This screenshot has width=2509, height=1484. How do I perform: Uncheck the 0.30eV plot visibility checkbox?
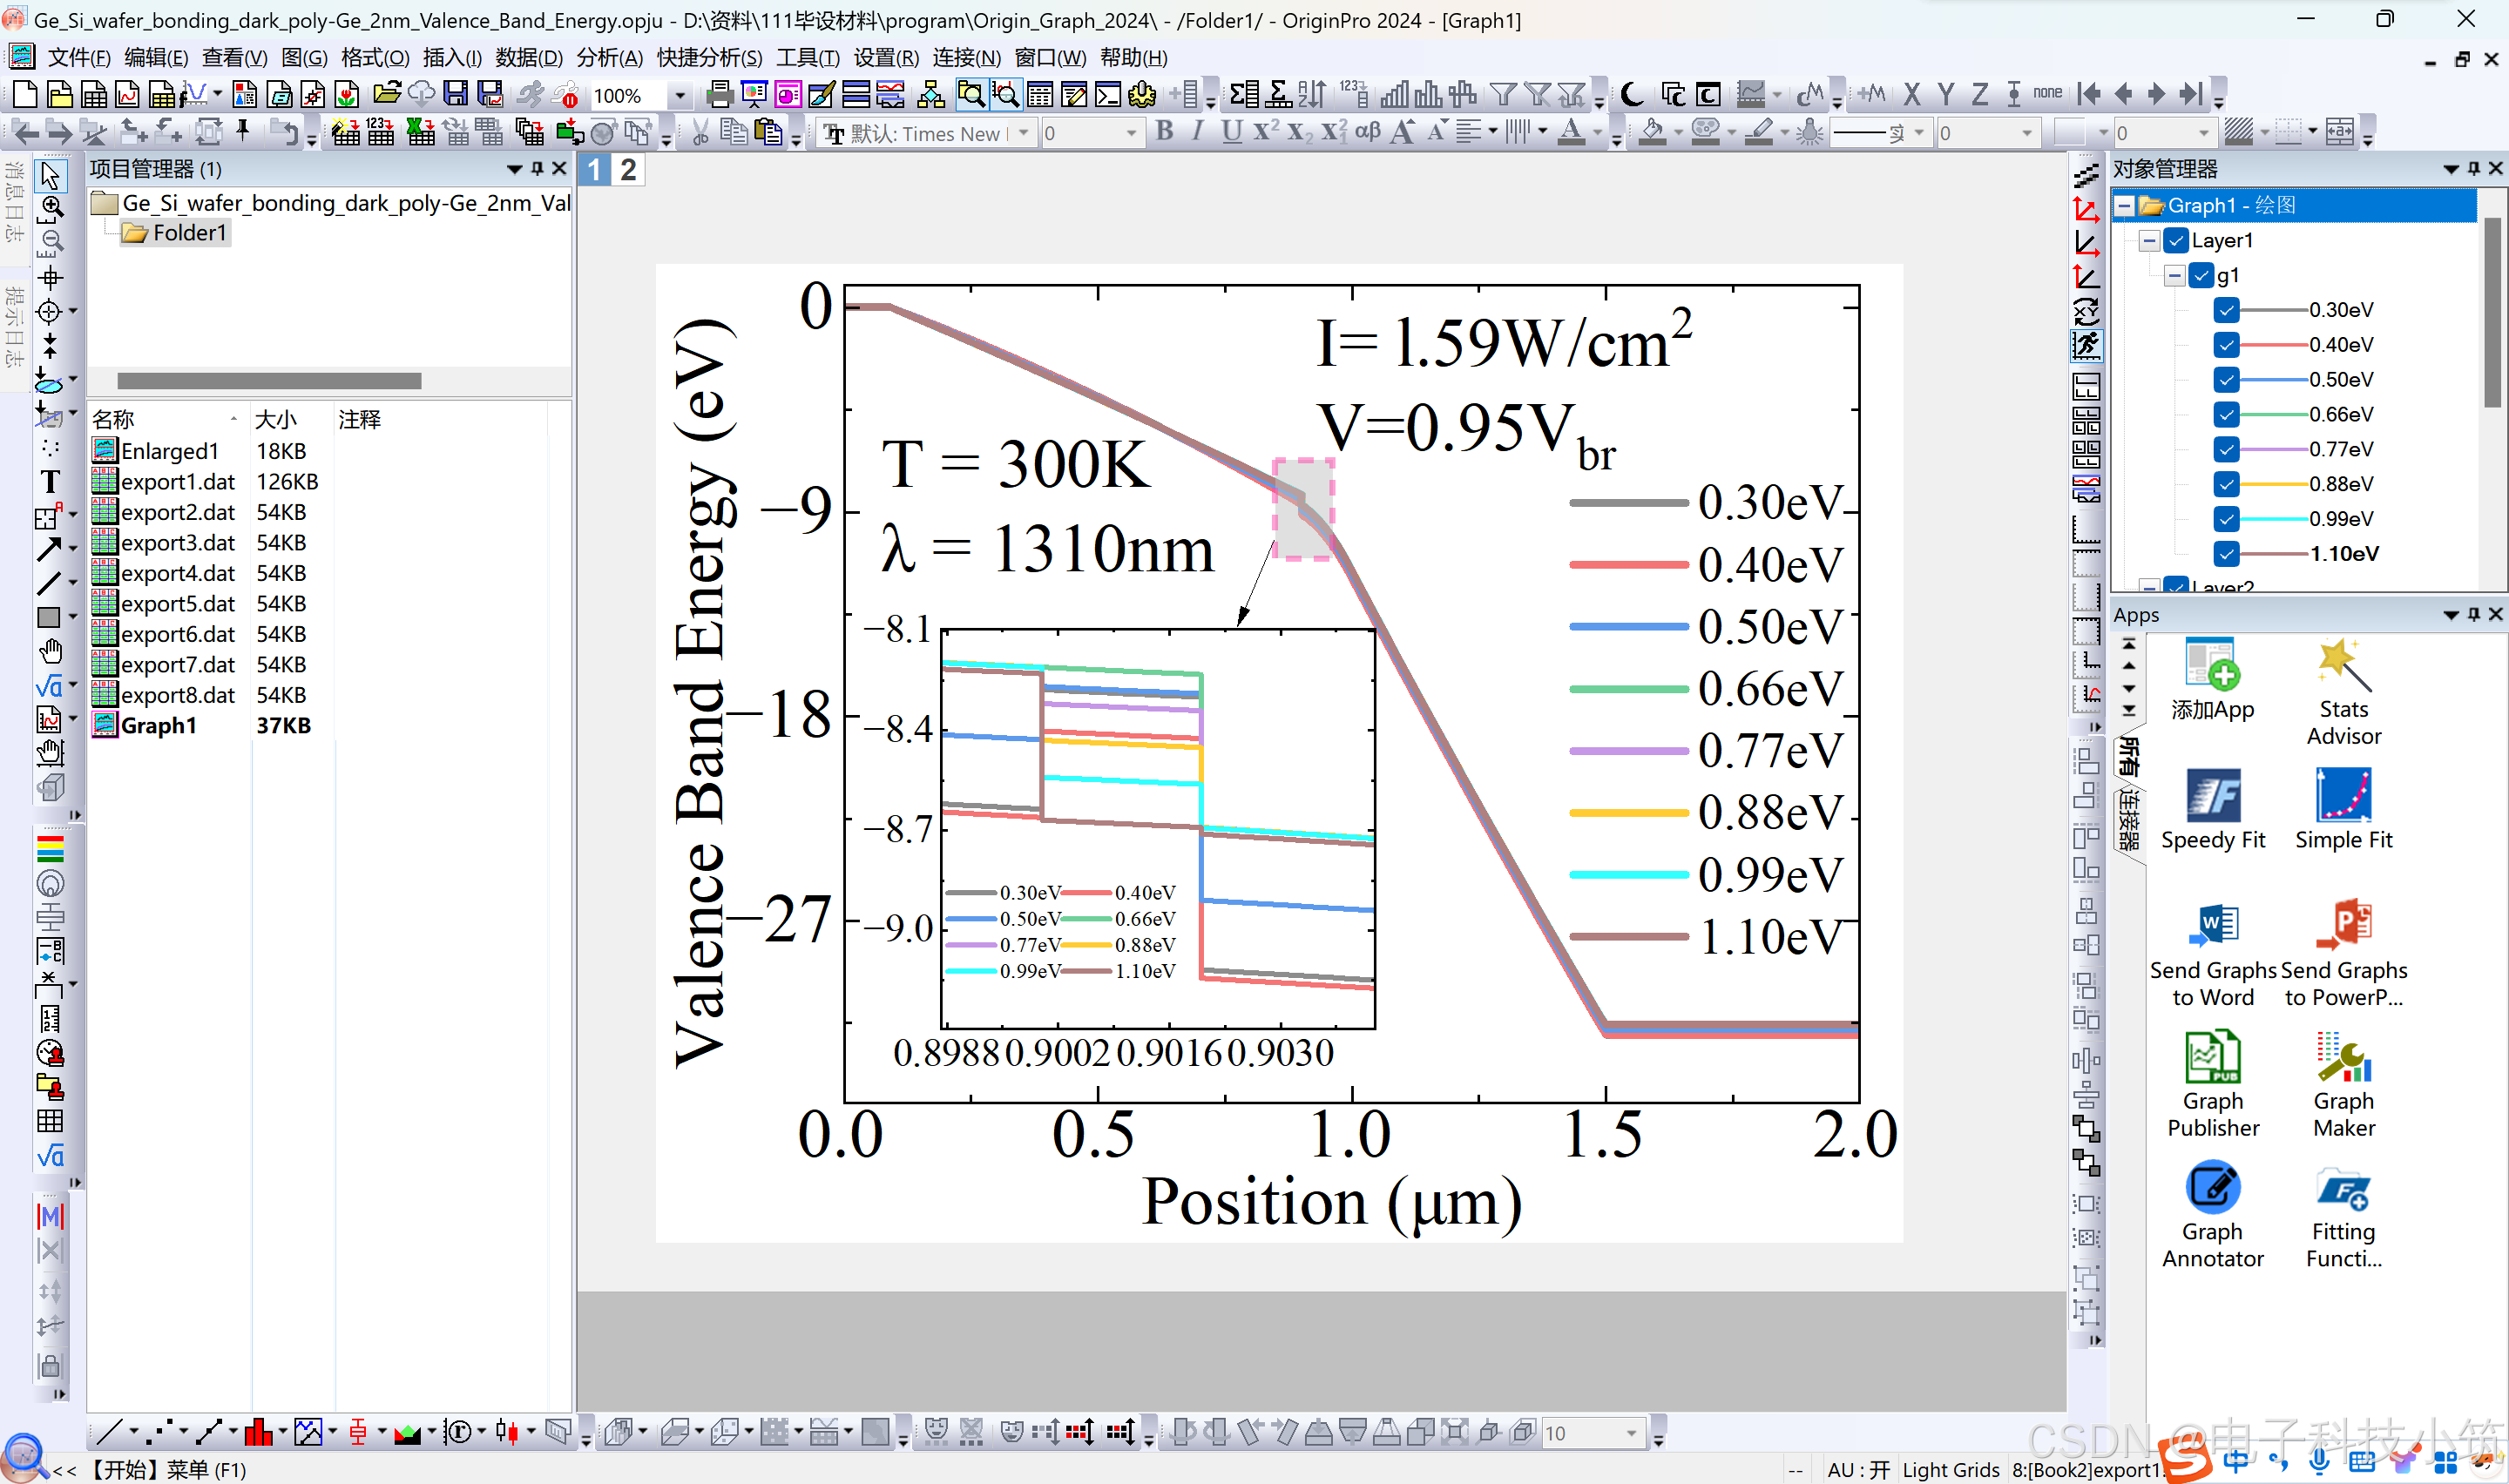click(2225, 310)
